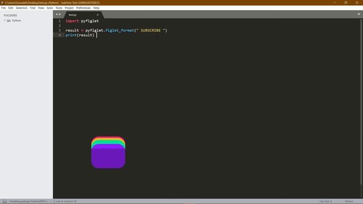Open the Edit menu
Screen dimensions: 363x204
pyautogui.click(x=11, y=8)
